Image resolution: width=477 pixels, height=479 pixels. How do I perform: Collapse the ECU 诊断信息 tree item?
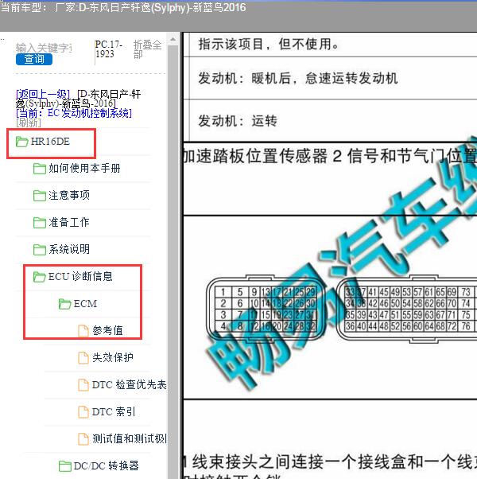click(x=80, y=276)
